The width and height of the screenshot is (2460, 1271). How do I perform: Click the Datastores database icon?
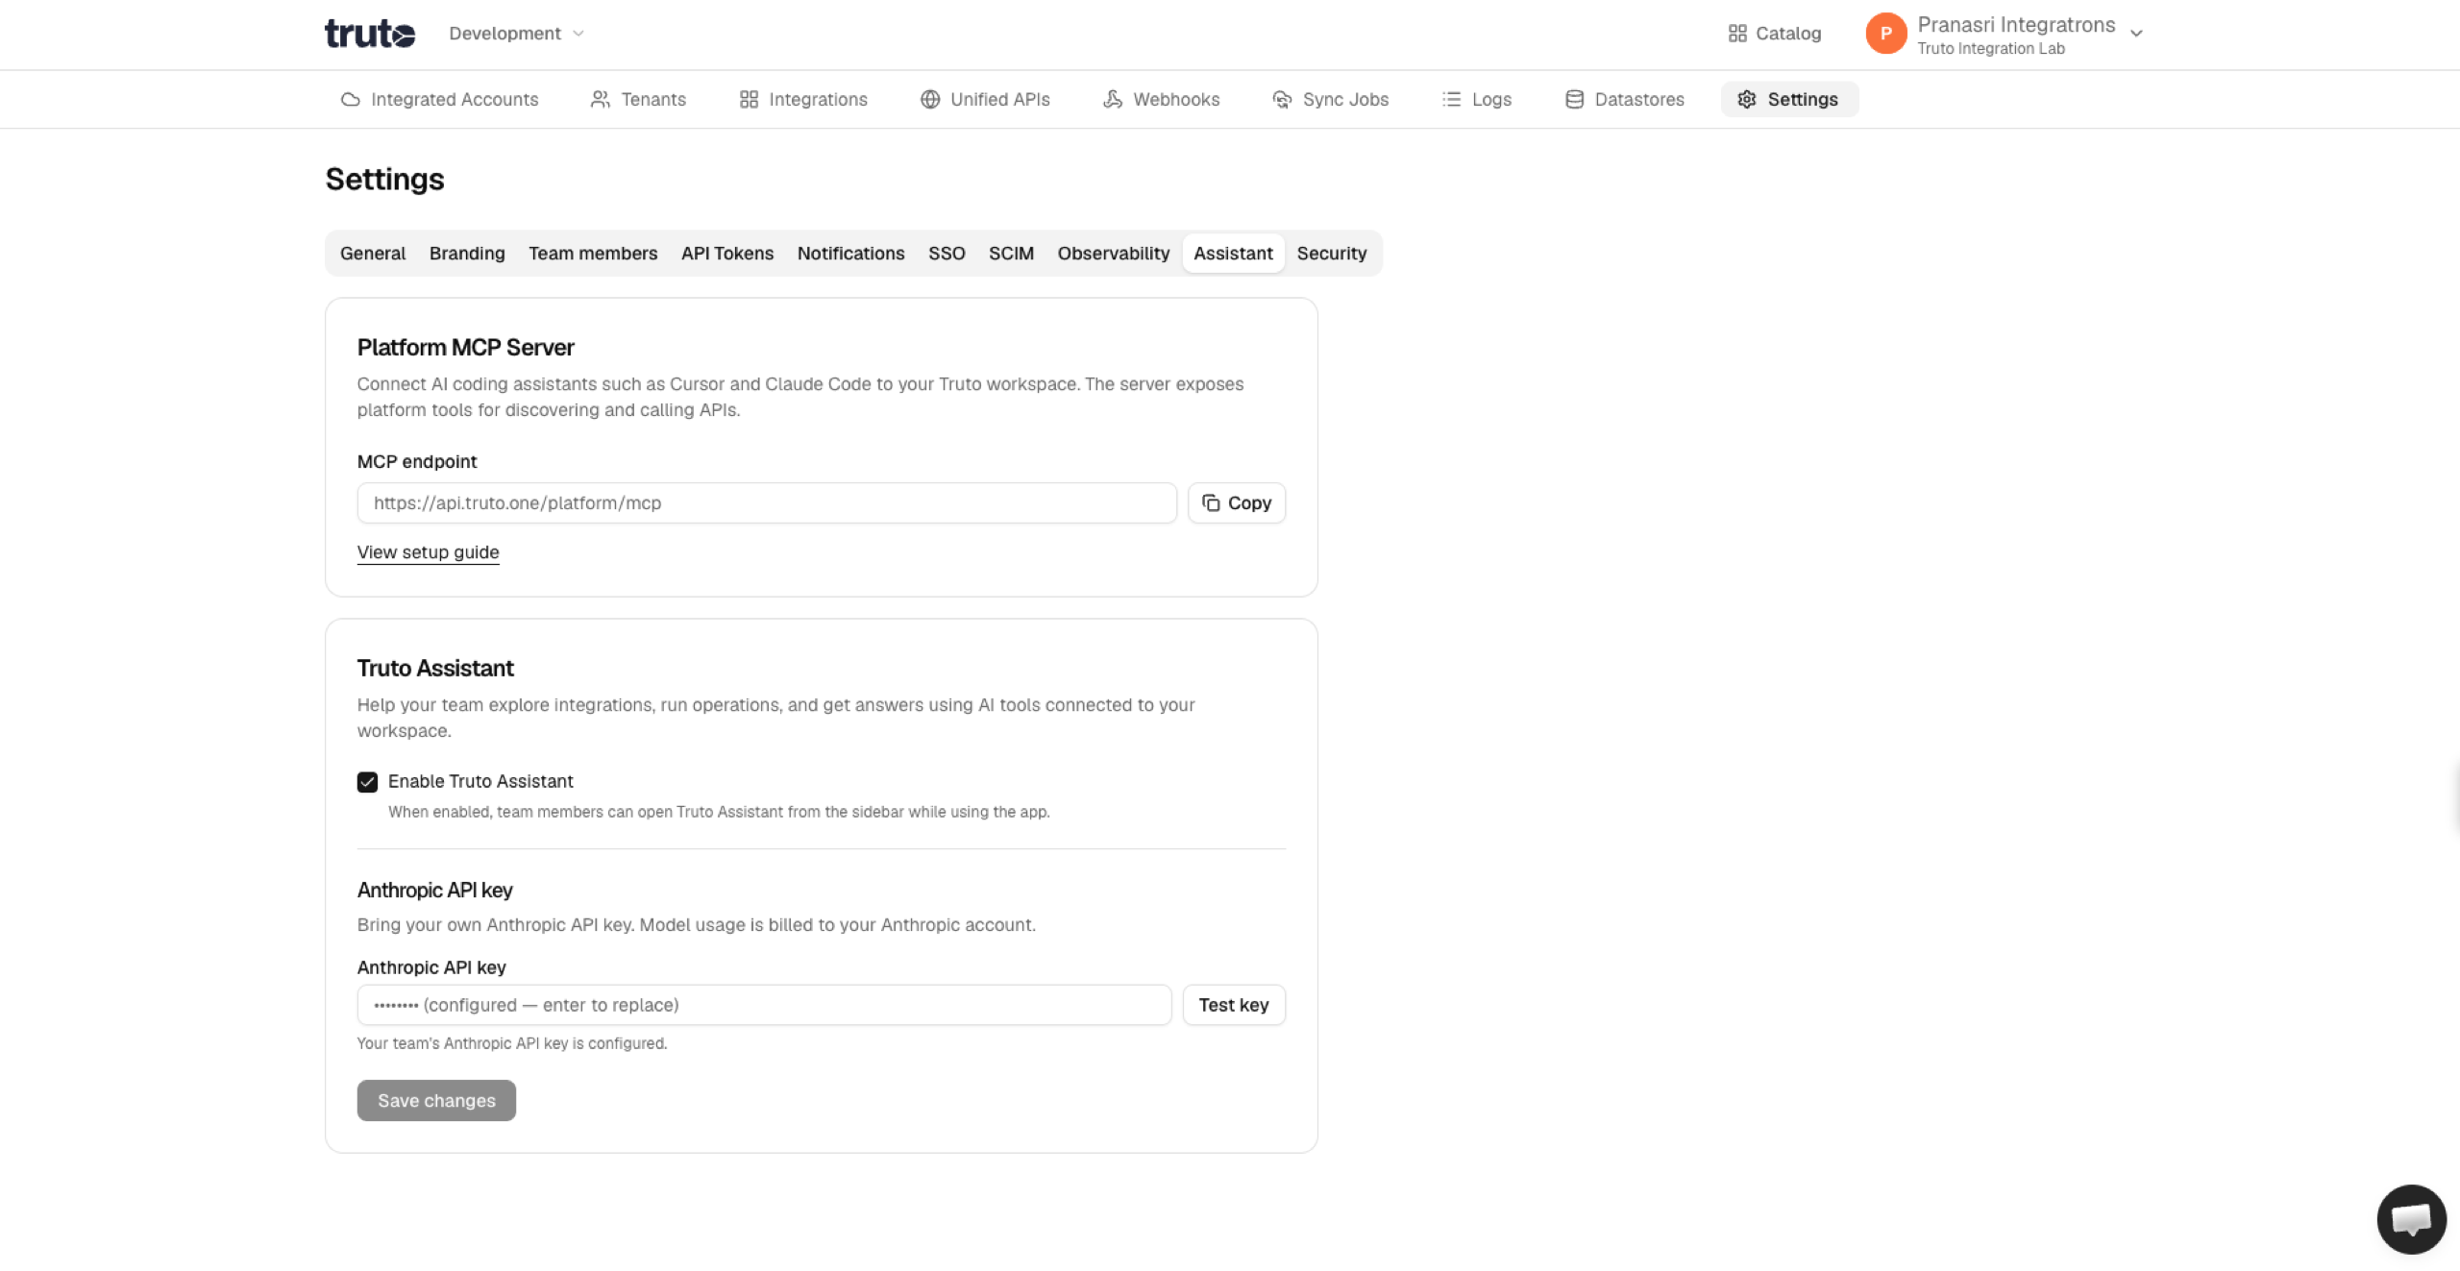(x=1574, y=100)
